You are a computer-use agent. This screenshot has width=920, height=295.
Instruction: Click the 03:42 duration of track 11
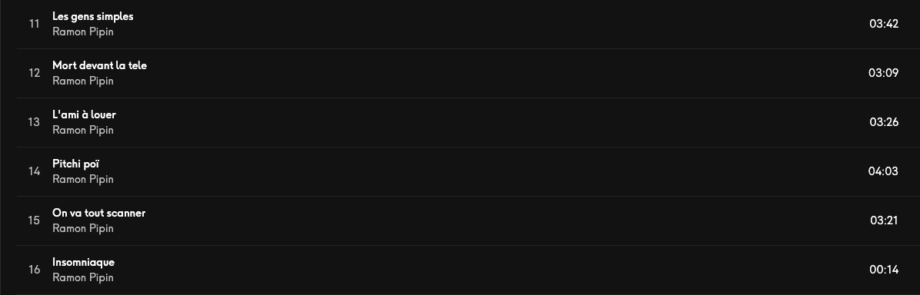(x=884, y=24)
